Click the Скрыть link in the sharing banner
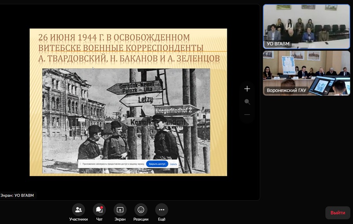Viewport: 353px width, 224px height. pyautogui.click(x=173, y=164)
